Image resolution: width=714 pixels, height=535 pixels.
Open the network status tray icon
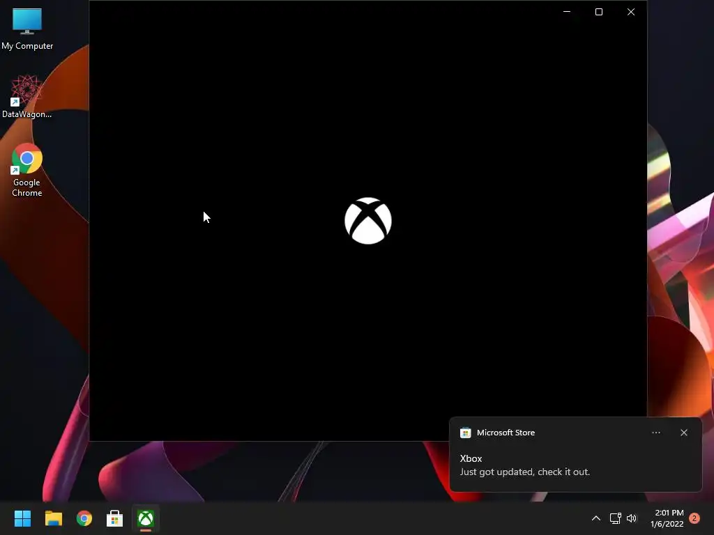coord(615,518)
